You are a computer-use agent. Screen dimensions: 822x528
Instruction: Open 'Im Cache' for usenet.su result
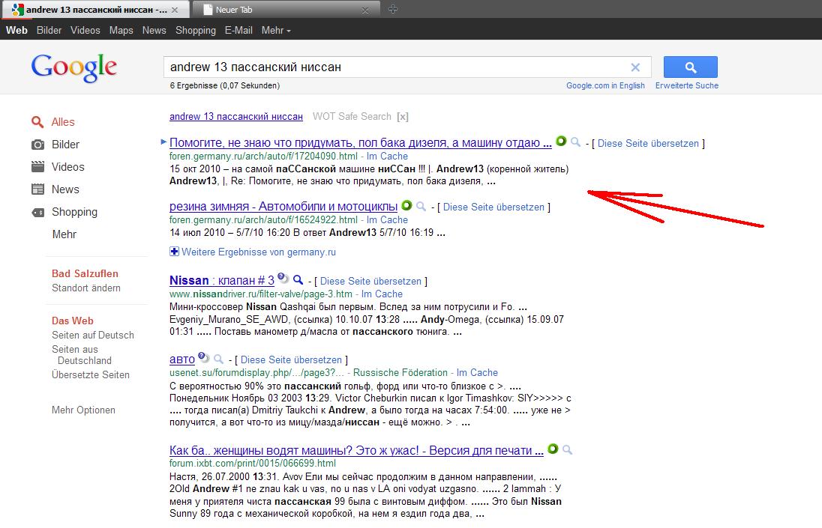pyautogui.click(x=477, y=372)
